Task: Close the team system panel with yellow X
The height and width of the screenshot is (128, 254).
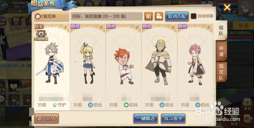Action: pos(227,7)
